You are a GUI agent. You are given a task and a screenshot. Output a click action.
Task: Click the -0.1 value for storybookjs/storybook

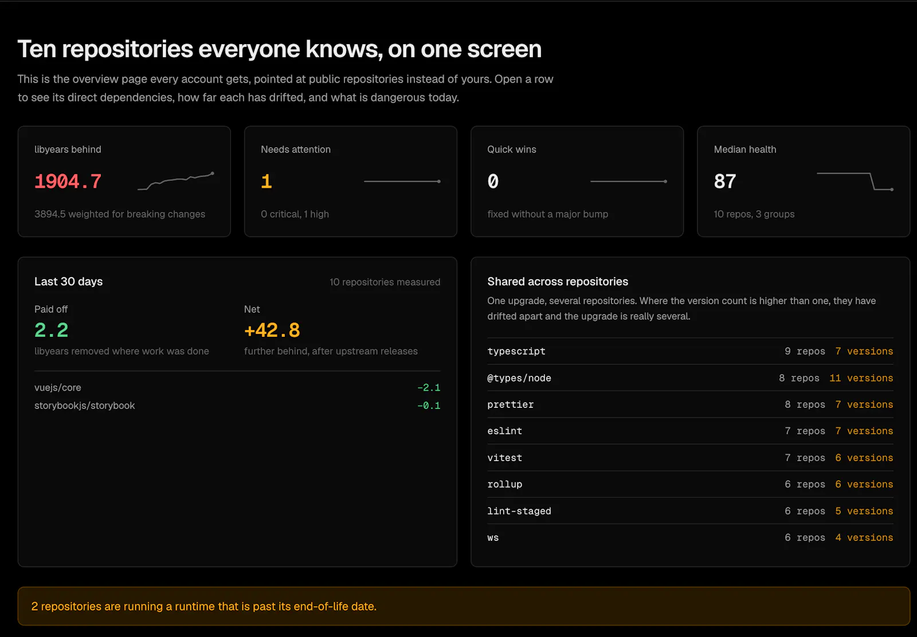point(429,406)
